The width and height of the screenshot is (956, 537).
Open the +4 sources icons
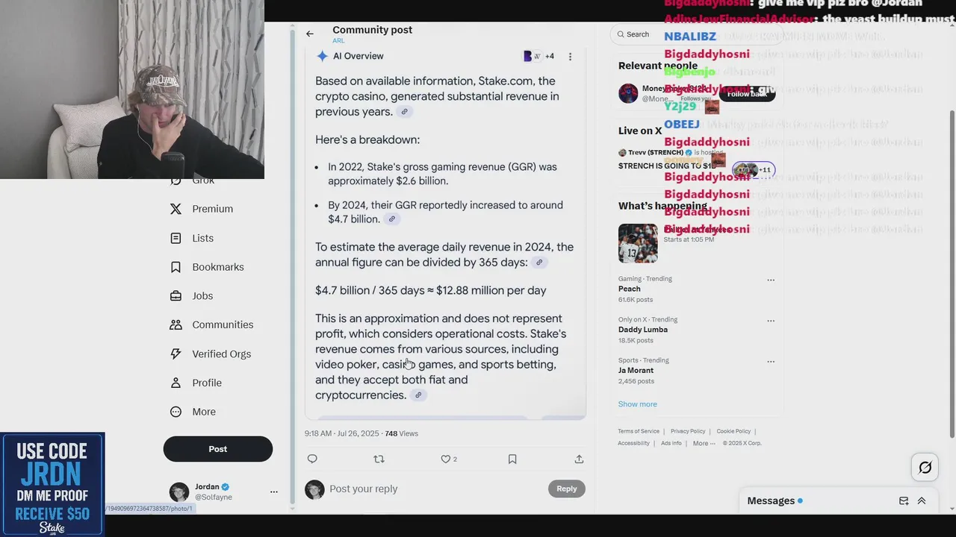(x=538, y=56)
